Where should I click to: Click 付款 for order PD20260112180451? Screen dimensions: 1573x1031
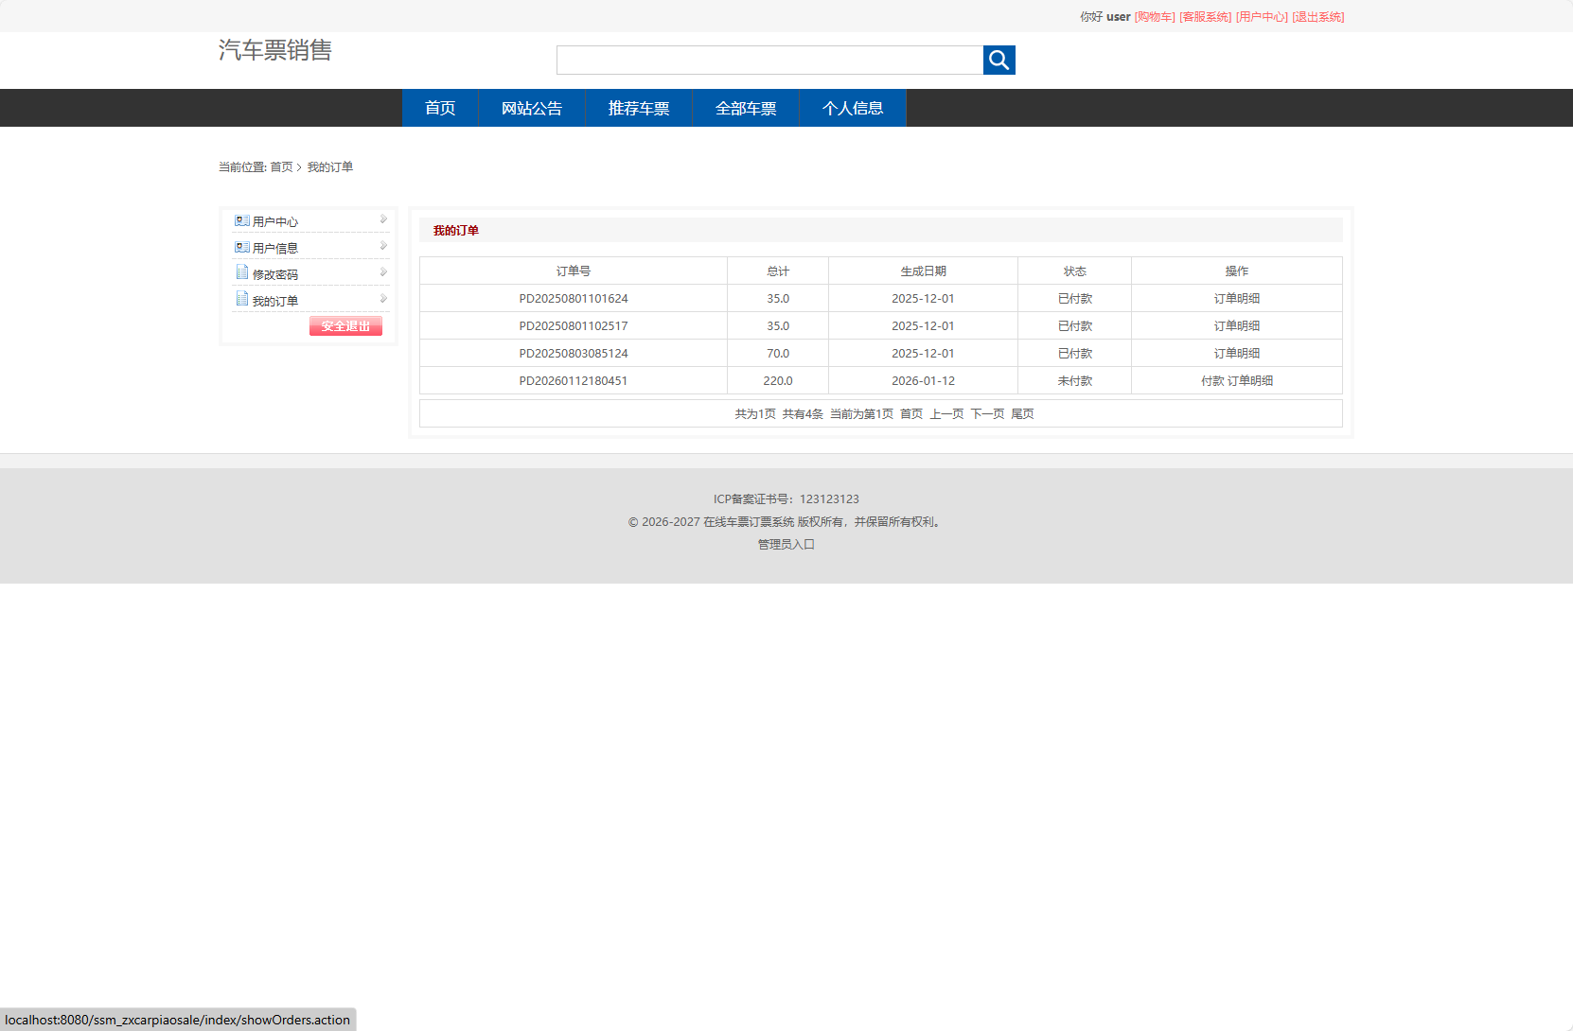pyautogui.click(x=1211, y=381)
